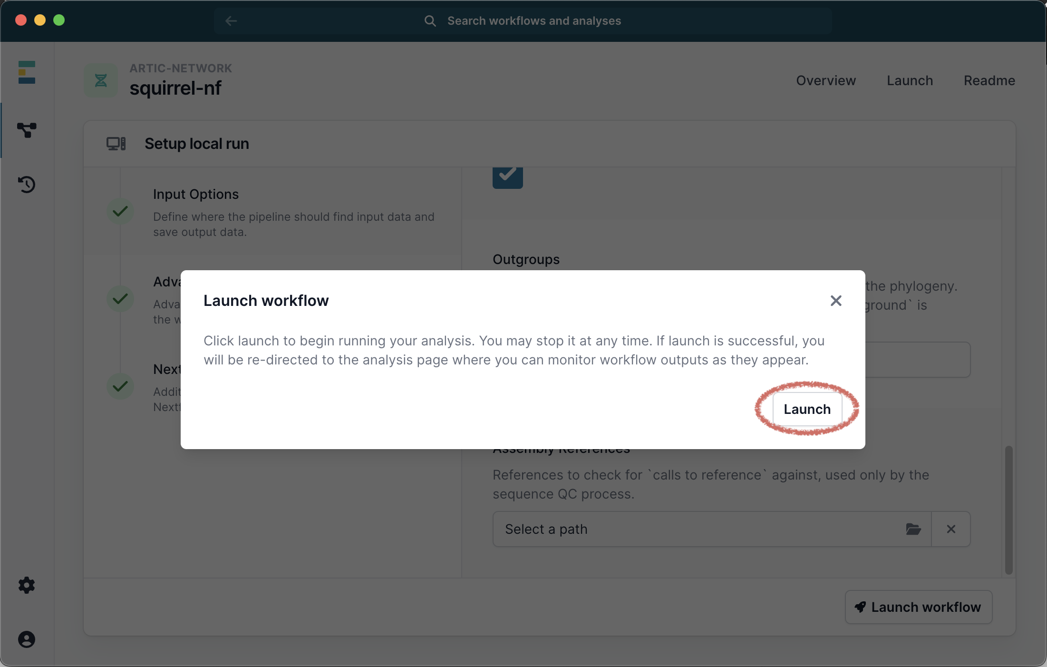Click the back arrow in title bar

pos(231,21)
